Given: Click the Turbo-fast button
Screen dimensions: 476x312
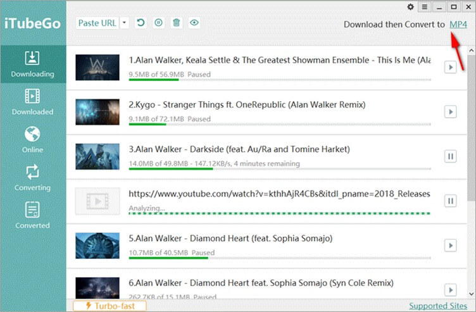Looking at the screenshot, I should (110, 306).
